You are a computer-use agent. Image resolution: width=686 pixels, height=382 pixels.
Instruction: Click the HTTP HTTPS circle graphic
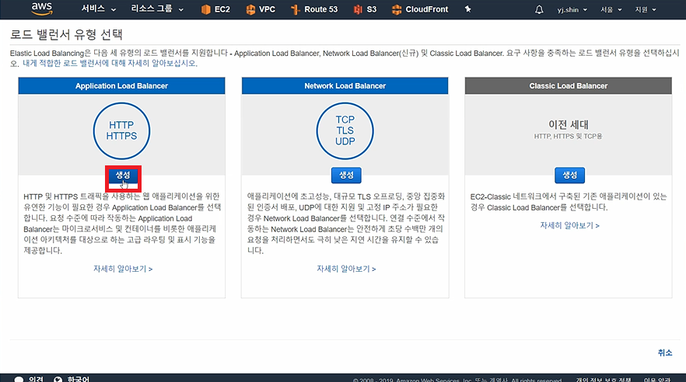(121, 130)
